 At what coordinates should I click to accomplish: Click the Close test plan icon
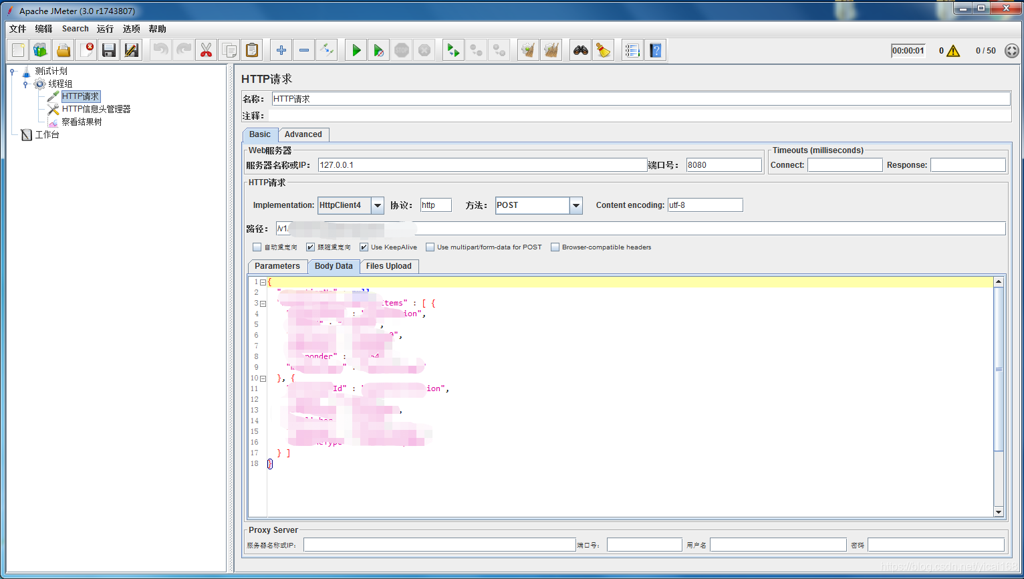[86, 50]
